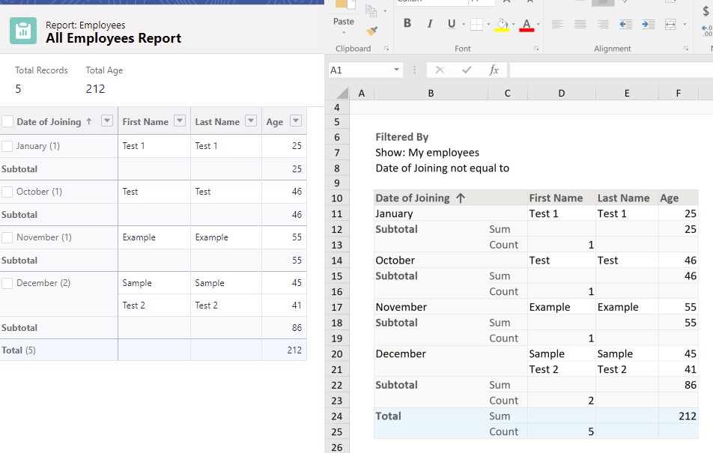Click 'Show: My employees' cell
Screen dimensions: 713x453
tap(428, 152)
